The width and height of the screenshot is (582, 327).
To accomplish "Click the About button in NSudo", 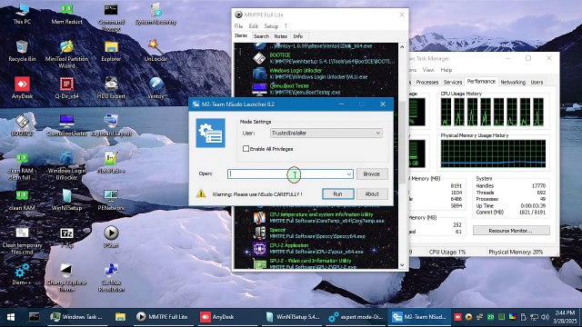I will (372, 193).
